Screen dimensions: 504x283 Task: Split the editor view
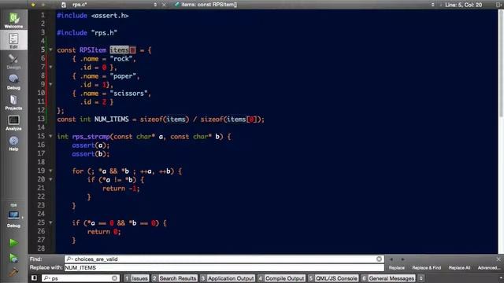pyautogui.click(x=498, y=5)
